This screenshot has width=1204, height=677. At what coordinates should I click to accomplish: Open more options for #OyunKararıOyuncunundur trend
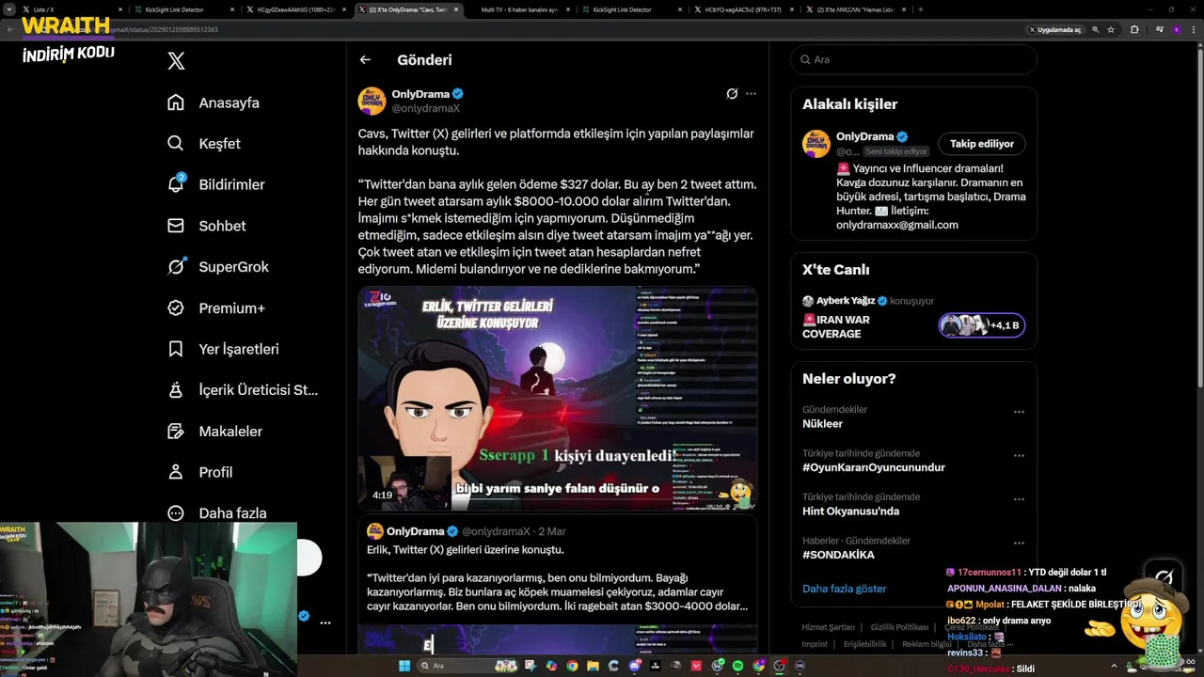[x=1019, y=455]
